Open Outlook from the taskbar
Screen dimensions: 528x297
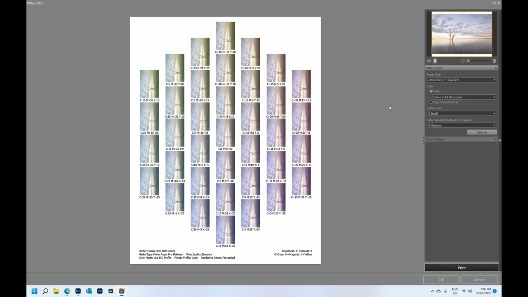89,291
